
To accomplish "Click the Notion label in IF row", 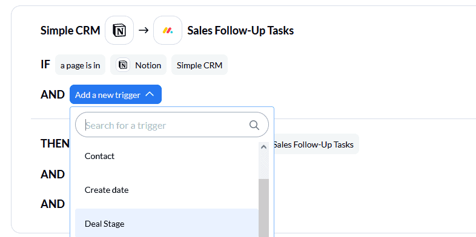I will click(x=148, y=65).
